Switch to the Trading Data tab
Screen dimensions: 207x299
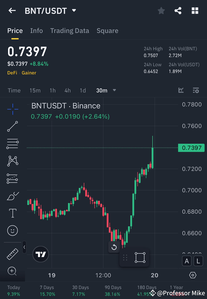click(70, 31)
